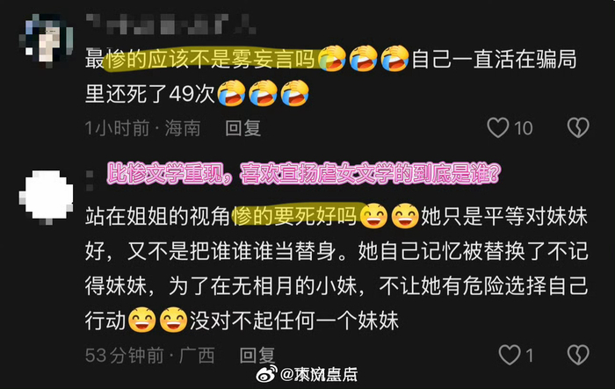This screenshot has width=615, height=389.
Task: Reply to the comment posted 1小时前
Action: pos(242,128)
